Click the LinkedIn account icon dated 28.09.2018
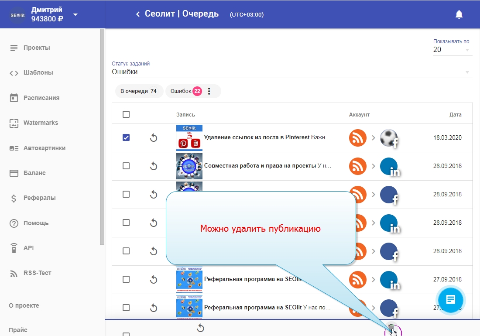The width and height of the screenshot is (480, 336). click(389, 166)
